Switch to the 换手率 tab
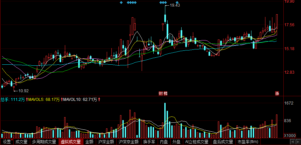Viewport: 301px width, 145px height. [149, 142]
